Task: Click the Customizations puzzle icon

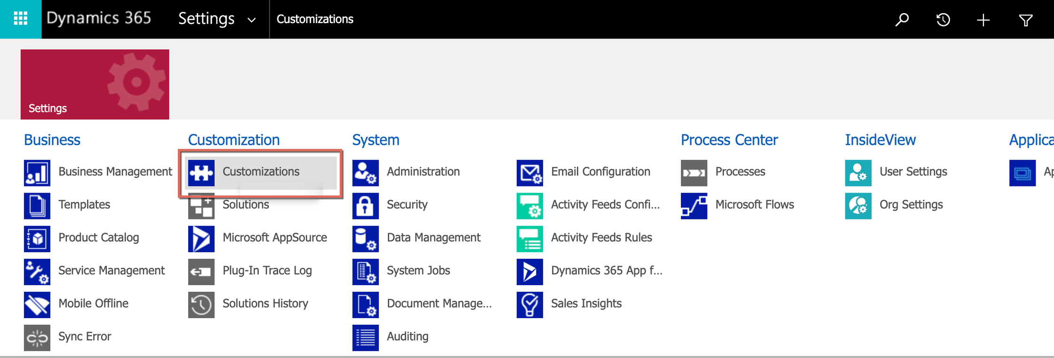Action: (x=201, y=173)
